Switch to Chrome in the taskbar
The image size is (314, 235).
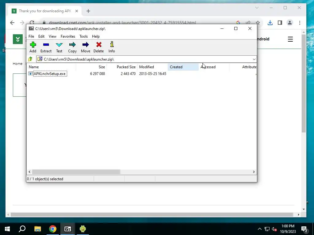pyautogui.click(x=53, y=229)
